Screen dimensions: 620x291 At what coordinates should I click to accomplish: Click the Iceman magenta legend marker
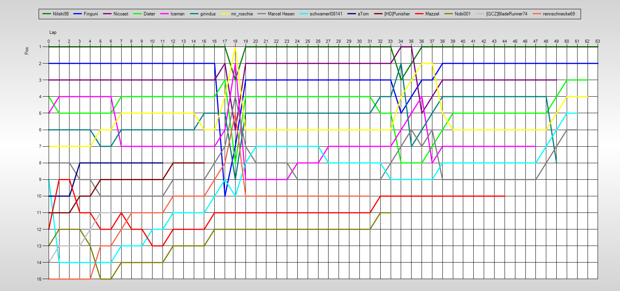tap(164, 14)
